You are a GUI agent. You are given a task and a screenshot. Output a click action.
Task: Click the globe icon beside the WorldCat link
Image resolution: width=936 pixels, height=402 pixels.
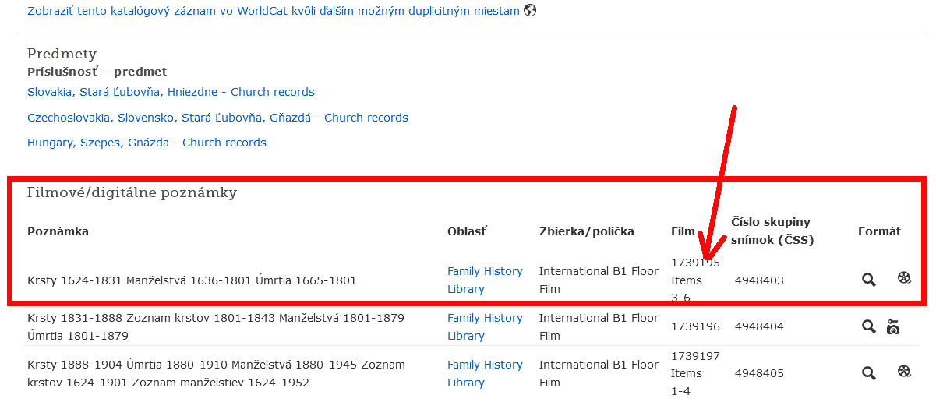(x=530, y=11)
